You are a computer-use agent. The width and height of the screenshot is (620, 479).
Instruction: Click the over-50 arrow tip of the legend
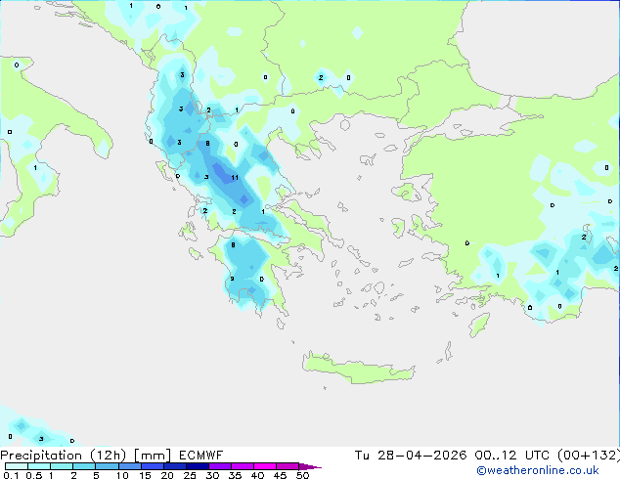tap(310, 466)
